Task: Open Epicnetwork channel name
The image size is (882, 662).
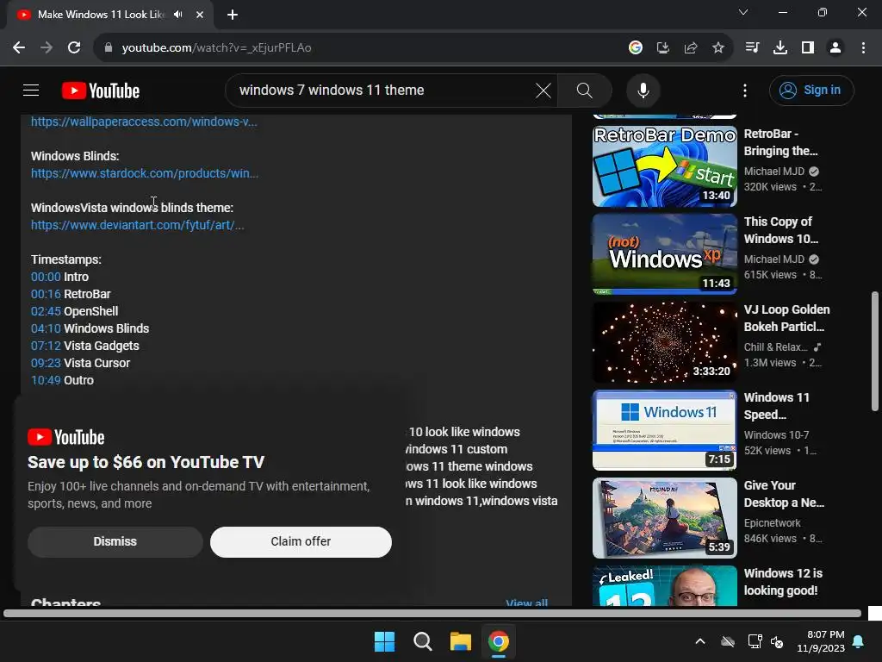Action: point(772,523)
